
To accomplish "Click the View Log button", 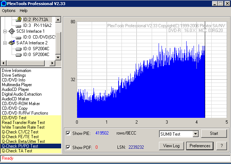I will coord(171,146).
